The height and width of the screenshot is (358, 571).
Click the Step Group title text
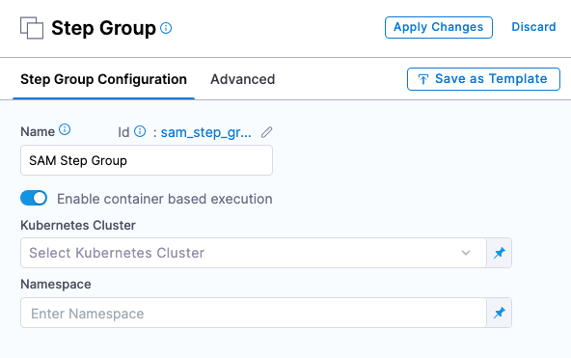[x=103, y=28]
